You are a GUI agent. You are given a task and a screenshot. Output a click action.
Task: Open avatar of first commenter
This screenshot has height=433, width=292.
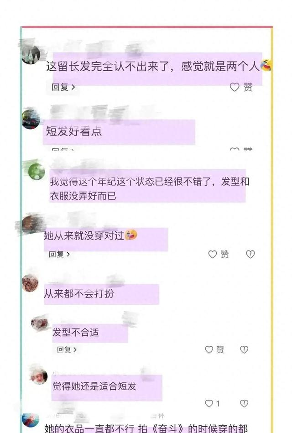(x=31, y=54)
